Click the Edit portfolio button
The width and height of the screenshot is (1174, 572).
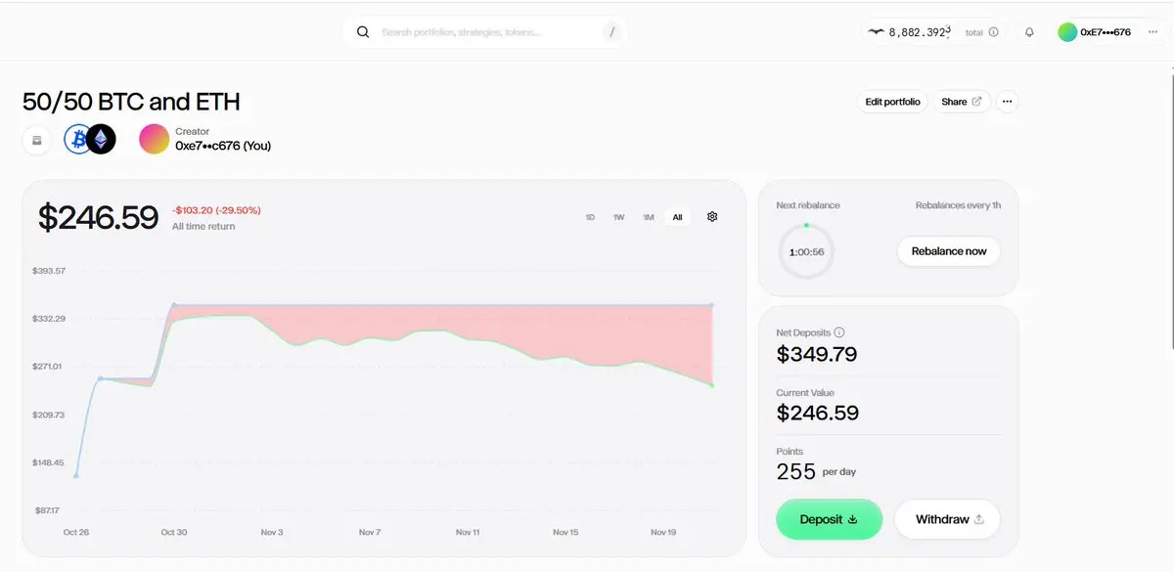[x=893, y=102]
